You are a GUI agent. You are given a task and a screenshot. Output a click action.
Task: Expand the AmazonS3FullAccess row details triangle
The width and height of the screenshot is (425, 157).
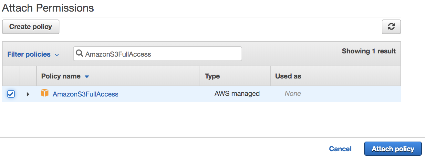tap(28, 94)
